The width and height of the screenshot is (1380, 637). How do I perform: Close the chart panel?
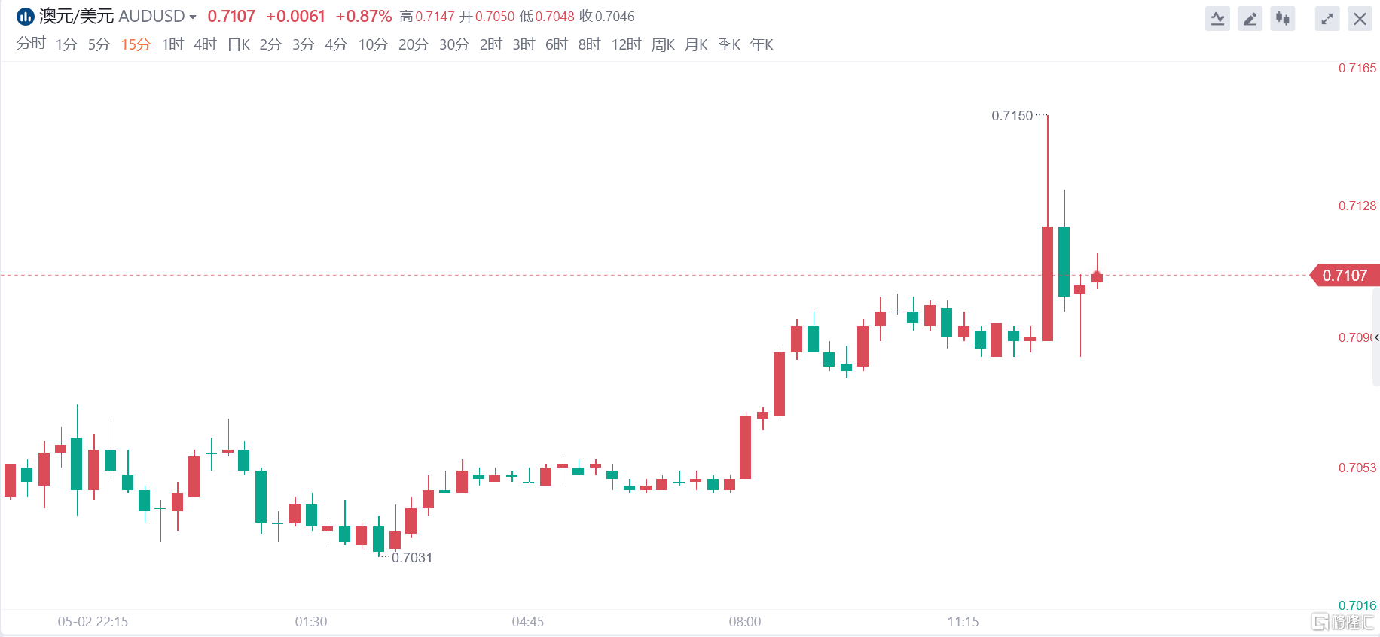1360,19
